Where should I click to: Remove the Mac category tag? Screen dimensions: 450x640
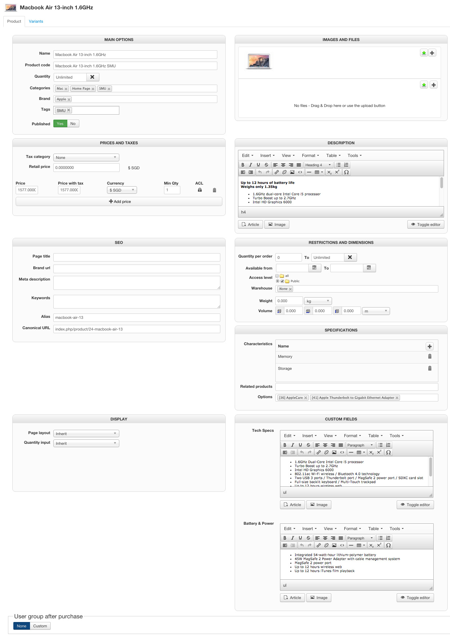tap(66, 89)
